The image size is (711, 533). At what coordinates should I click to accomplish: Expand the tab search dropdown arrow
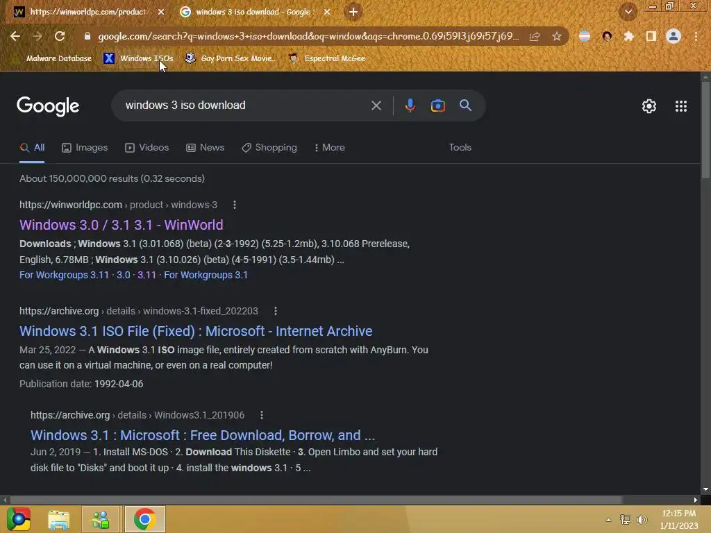[628, 12]
